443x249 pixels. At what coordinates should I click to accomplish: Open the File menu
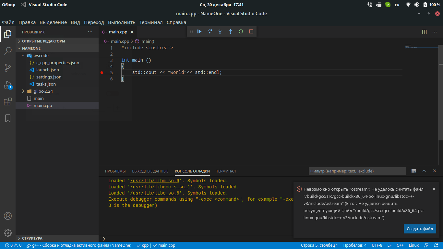tap(8, 22)
